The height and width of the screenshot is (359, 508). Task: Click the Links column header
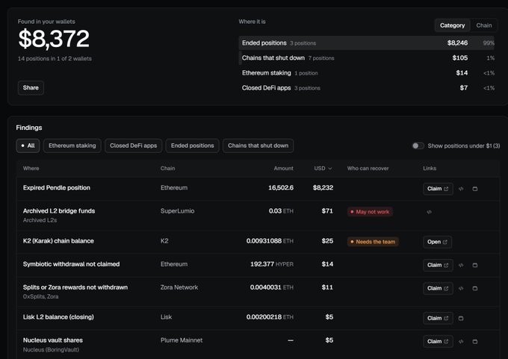[430, 169]
